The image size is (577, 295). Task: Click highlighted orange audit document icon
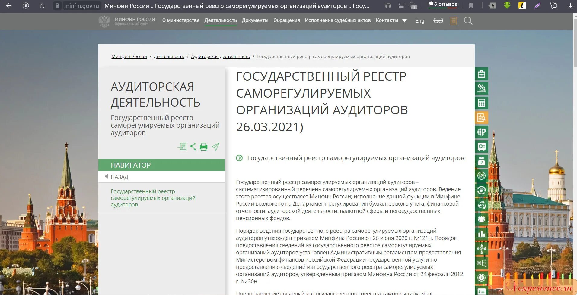point(481,117)
